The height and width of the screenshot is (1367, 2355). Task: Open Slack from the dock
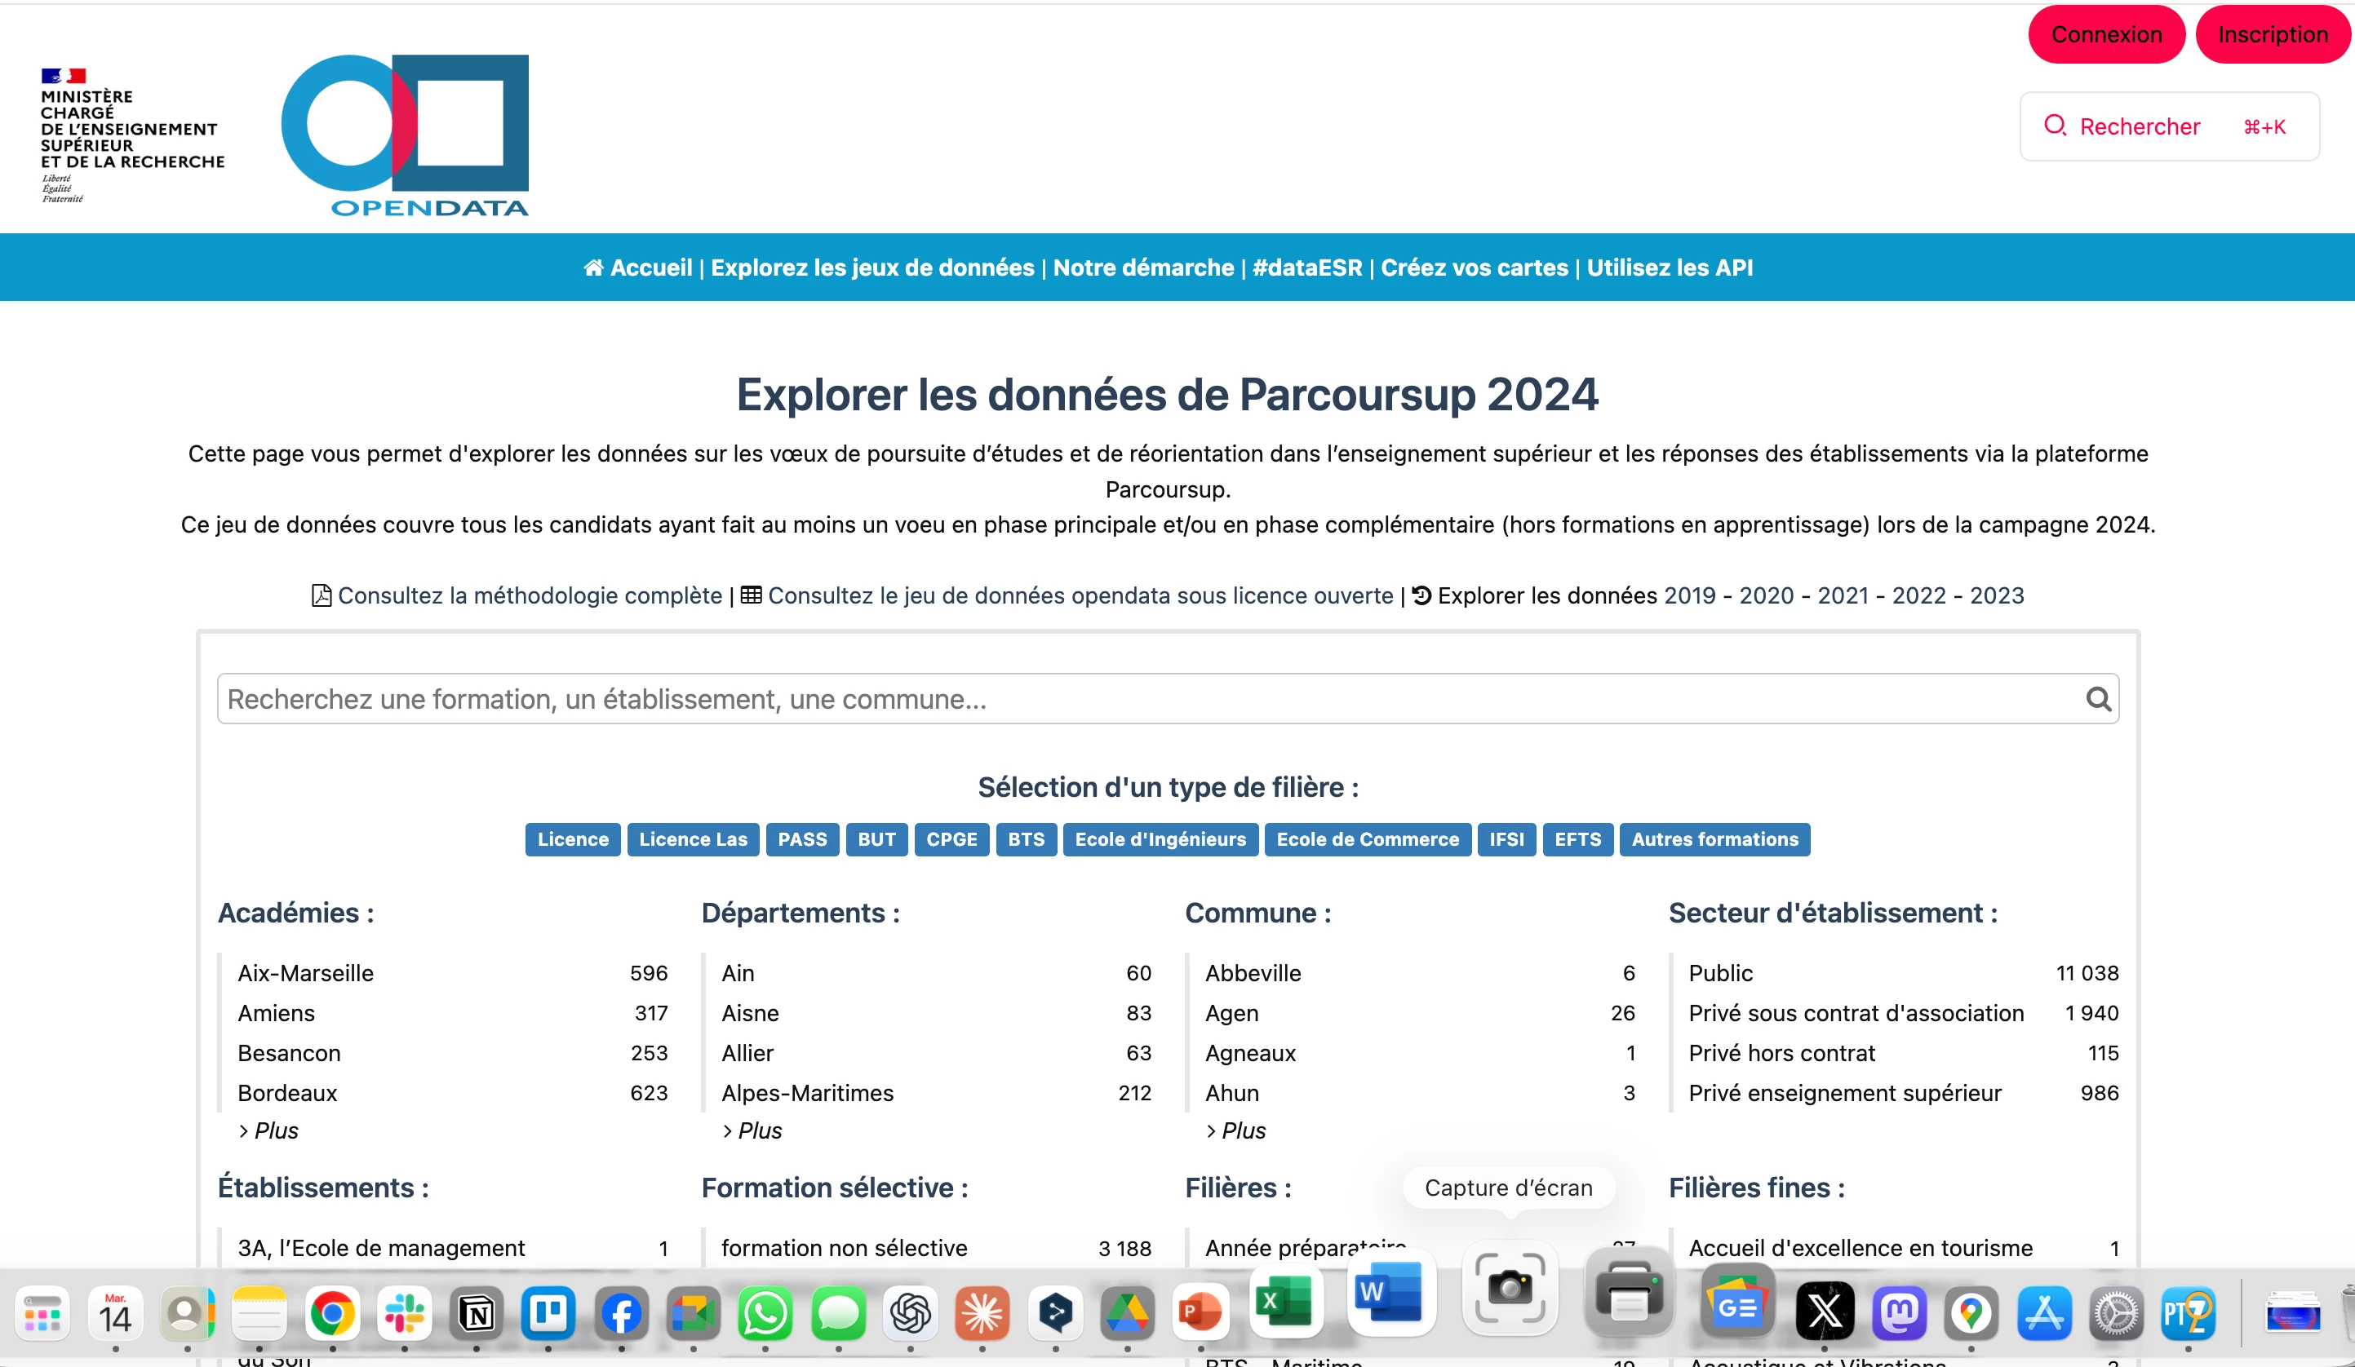click(x=404, y=1314)
